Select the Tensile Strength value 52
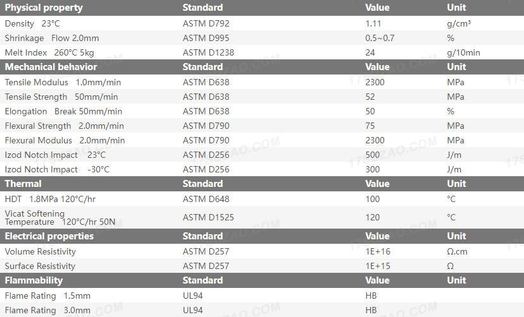This screenshot has height=317, width=524. (370, 97)
